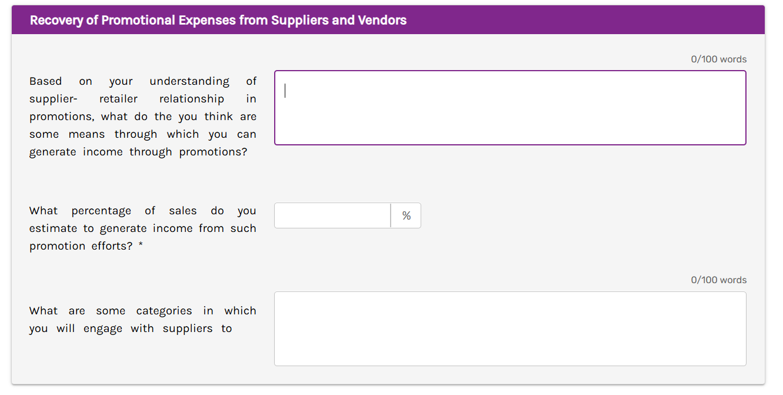Click the promotion income means text area
Viewport: 783px width, 395px height.
(x=510, y=108)
